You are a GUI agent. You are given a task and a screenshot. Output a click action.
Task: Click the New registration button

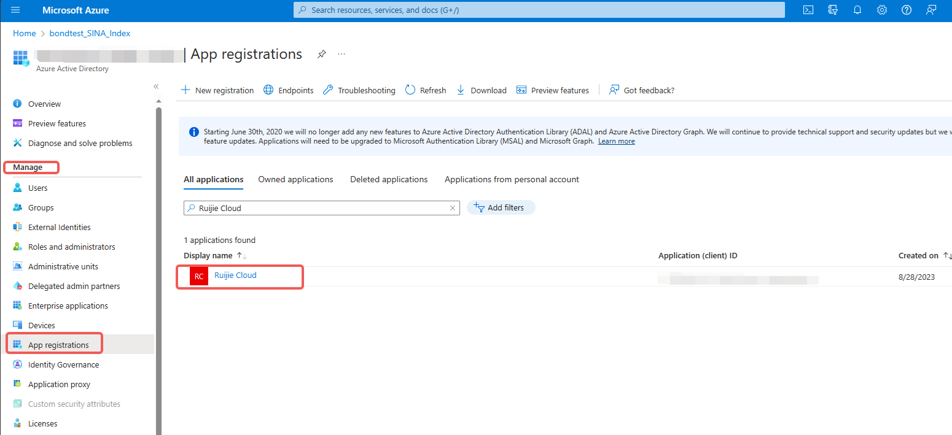tap(217, 90)
